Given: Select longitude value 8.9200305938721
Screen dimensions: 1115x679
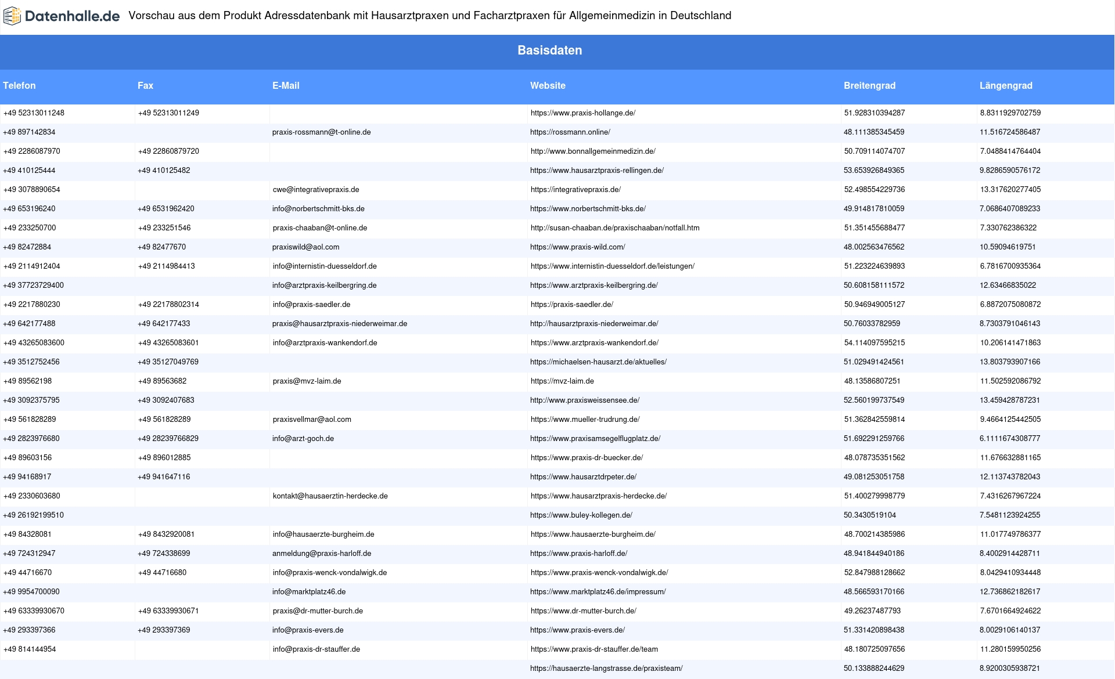Looking at the screenshot, I should [1010, 669].
